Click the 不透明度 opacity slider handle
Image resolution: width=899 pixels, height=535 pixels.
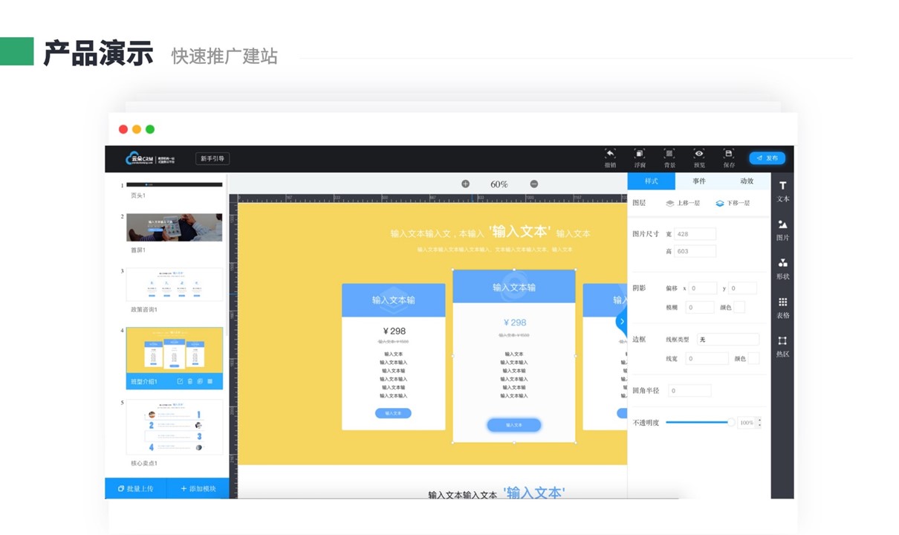731,422
